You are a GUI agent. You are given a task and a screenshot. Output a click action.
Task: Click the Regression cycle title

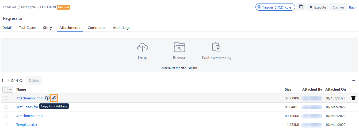coord(13,18)
